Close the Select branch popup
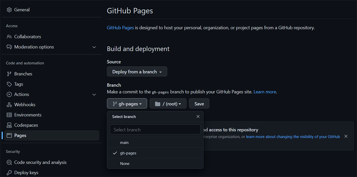 198,117
